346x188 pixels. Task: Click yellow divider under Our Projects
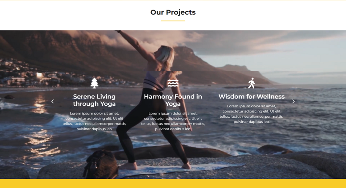tap(173, 21)
